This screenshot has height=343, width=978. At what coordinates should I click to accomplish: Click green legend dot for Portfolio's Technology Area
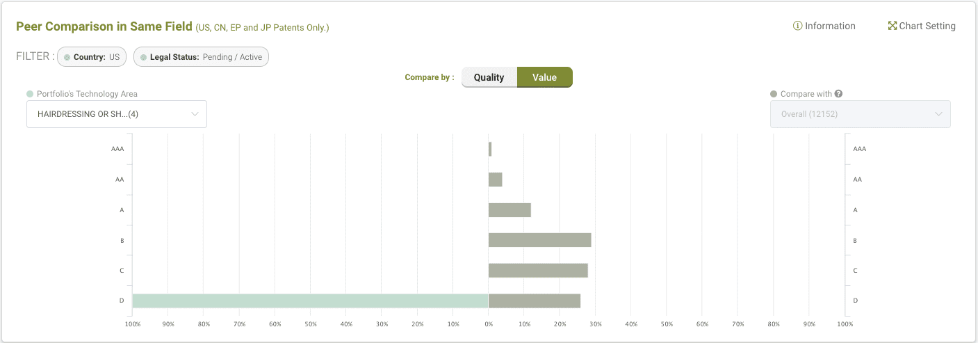[x=30, y=94]
